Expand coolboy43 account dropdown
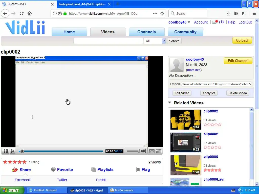Image resolution: width=259 pixels, height=194 pixels. coord(189,22)
